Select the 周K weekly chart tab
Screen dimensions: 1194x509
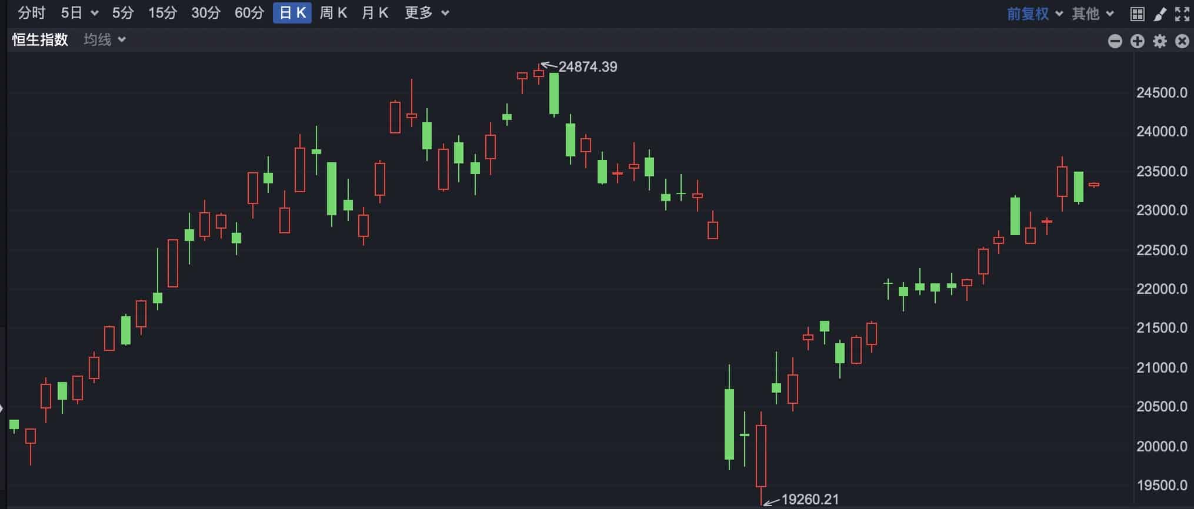tap(333, 13)
